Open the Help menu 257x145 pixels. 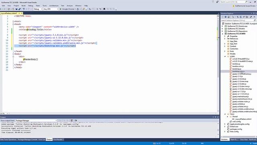point(86,6)
